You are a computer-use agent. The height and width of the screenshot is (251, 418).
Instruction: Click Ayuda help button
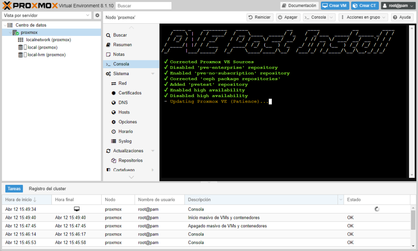click(402, 17)
